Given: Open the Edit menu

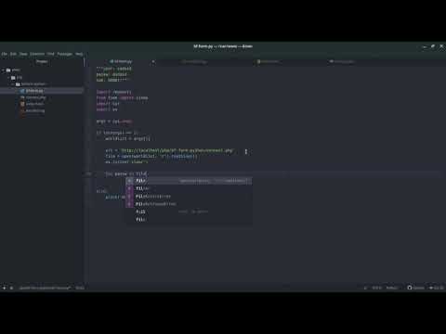Looking at the screenshot, I should click(13, 54).
